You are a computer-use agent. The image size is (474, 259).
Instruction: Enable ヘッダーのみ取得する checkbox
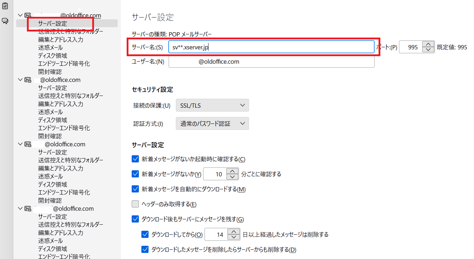135,204
